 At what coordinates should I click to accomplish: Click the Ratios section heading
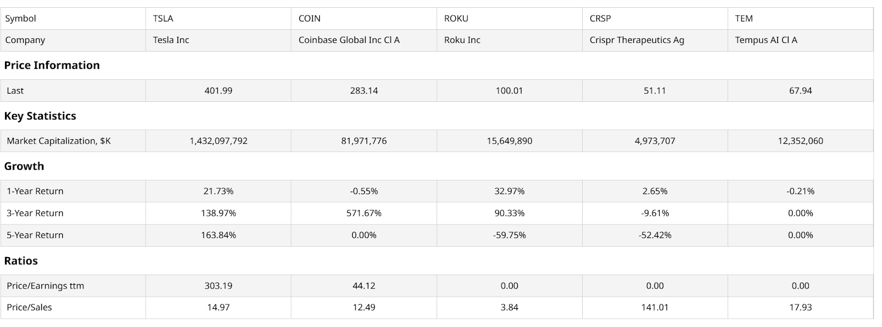(x=21, y=261)
